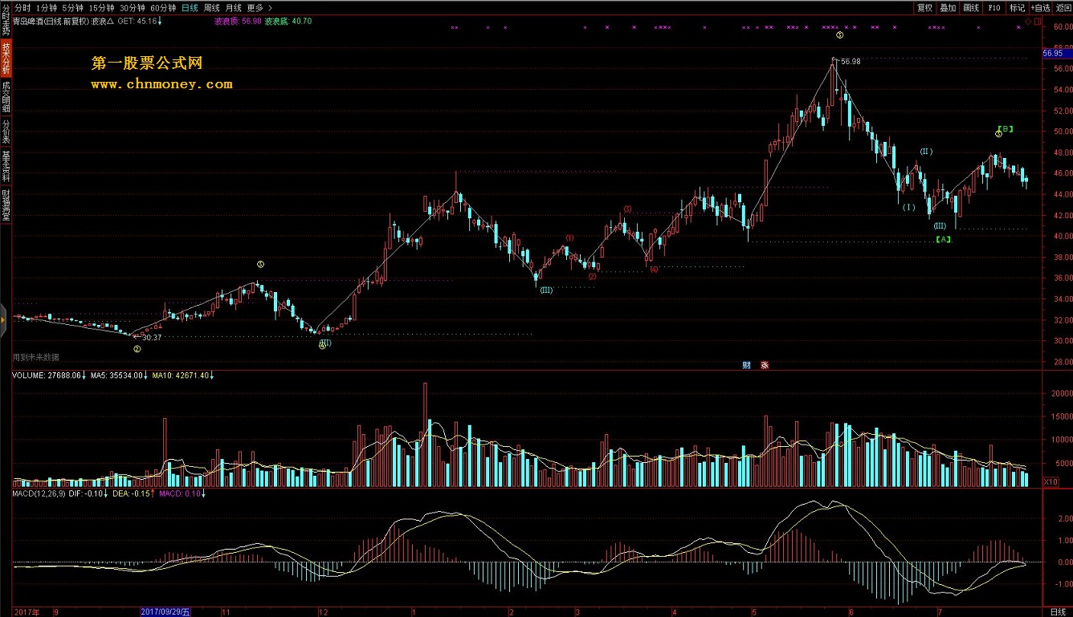Click the 波浪顶: 56.98 indicator value
This screenshot has height=617, width=1073.
pyautogui.click(x=238, y=21)
